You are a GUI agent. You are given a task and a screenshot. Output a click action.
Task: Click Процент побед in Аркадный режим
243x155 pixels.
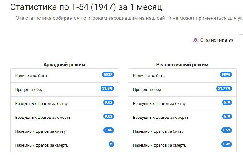(29, 90)
